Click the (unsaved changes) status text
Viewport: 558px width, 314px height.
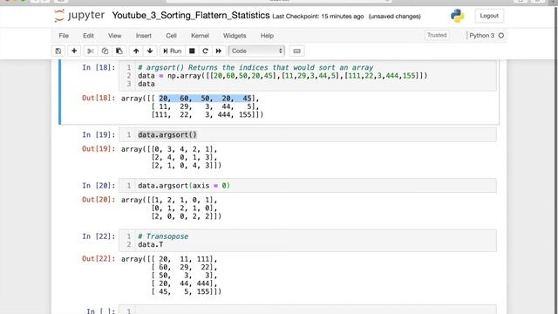pos(394,17)
